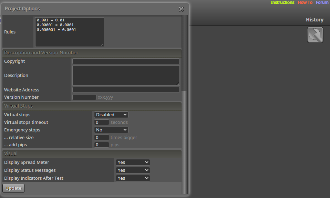Click the History panel heading
The height and width of the screenshot is (198, 330).
click(x=314, y=20)
